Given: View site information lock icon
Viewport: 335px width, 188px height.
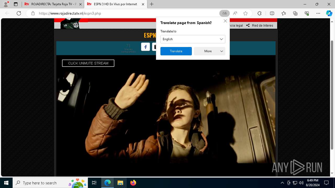Looking at the screenshot, I should tap(33, 13).
